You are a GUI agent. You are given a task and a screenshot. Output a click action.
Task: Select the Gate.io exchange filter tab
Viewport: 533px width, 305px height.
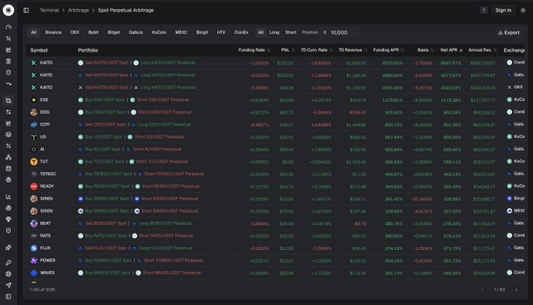coord(136,32)
